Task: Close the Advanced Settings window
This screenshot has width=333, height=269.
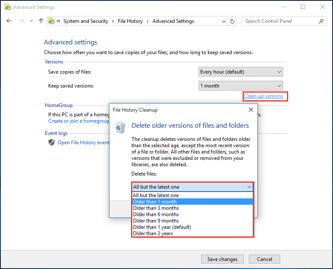Action: point(322,7)
